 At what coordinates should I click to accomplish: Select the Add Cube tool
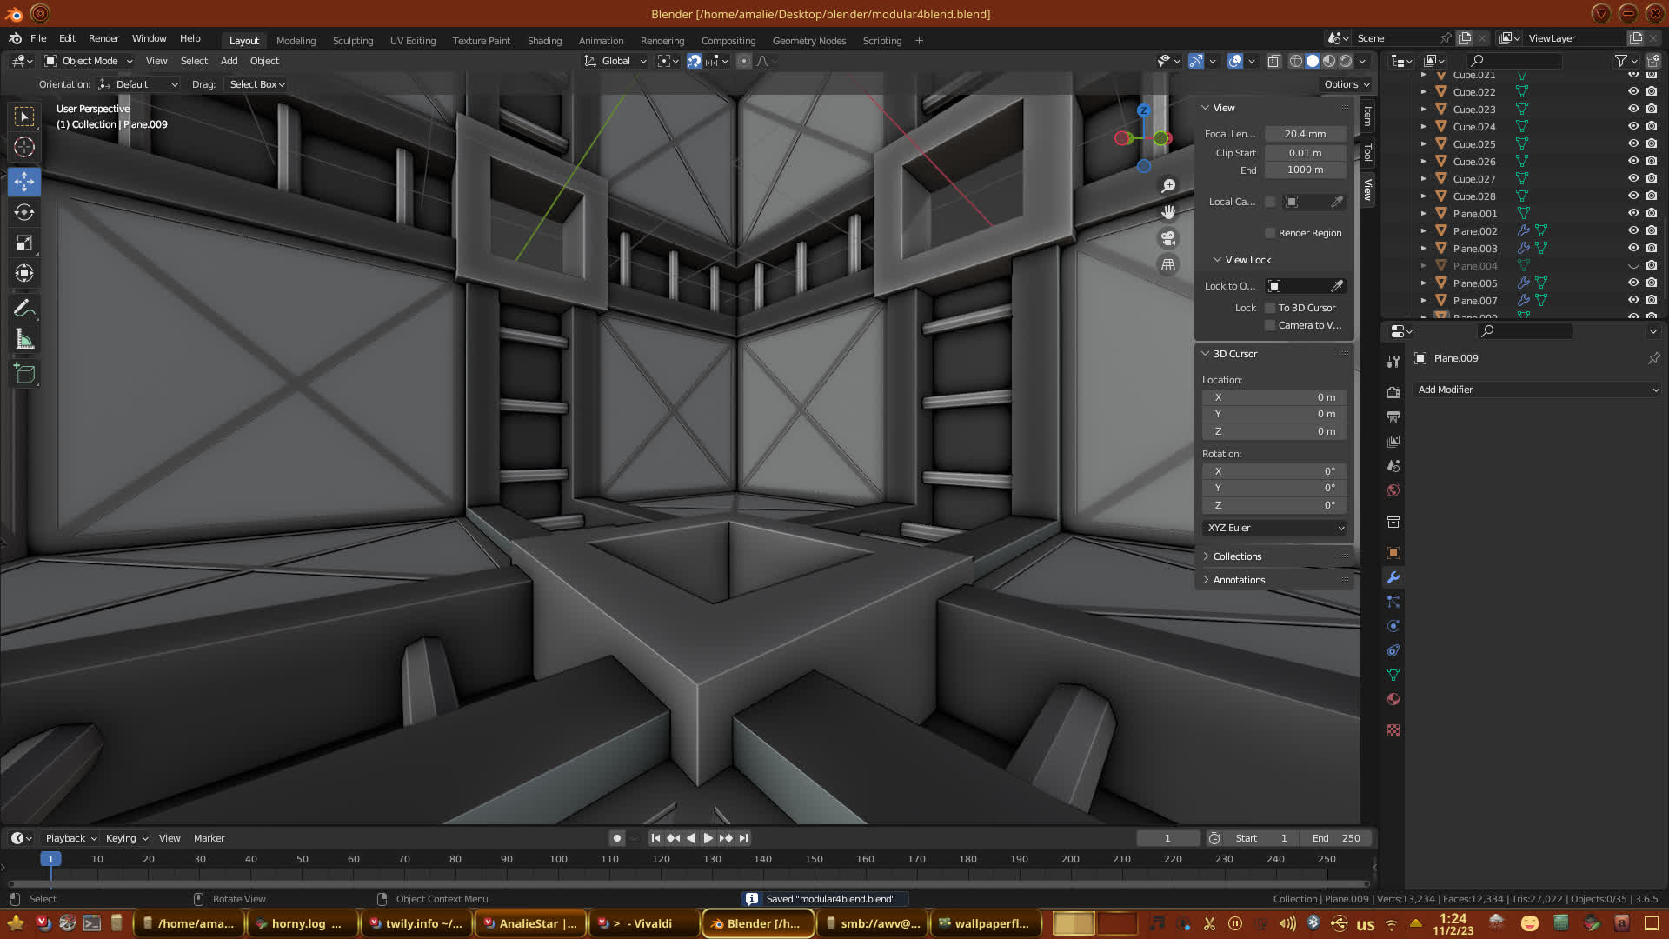pyautogui.click(x=24, y=374)
